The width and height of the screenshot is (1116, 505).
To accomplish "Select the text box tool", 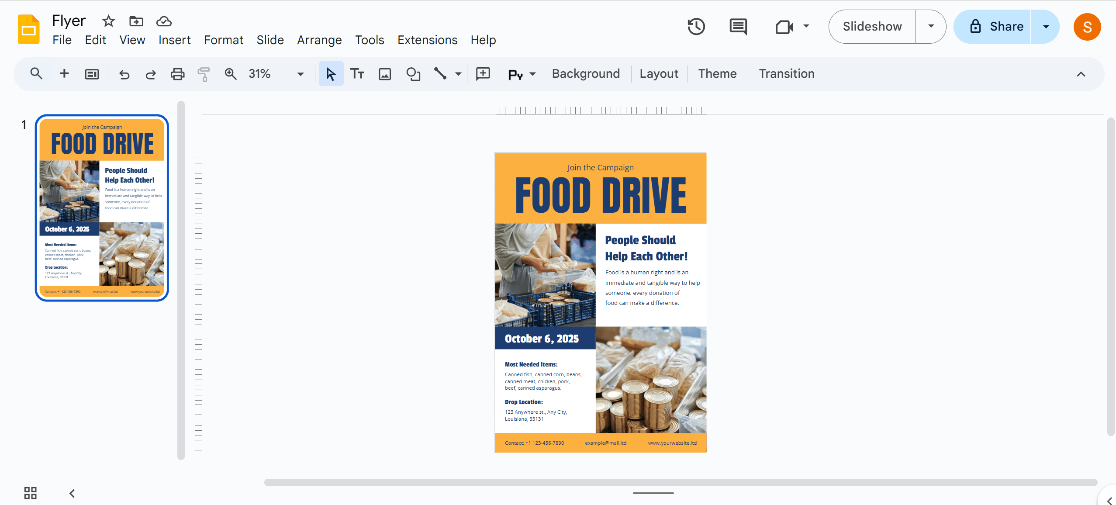I will [x=357, y=74].
